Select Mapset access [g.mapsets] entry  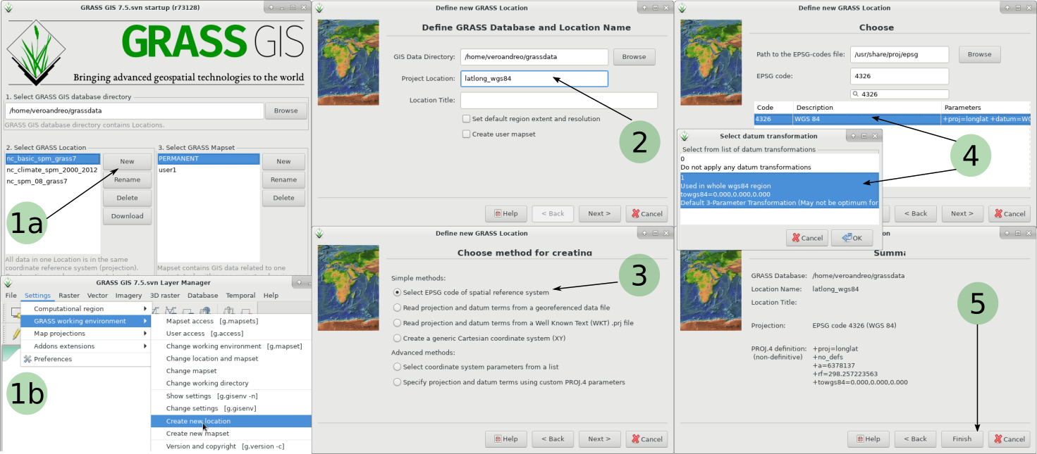coord(231,321)
